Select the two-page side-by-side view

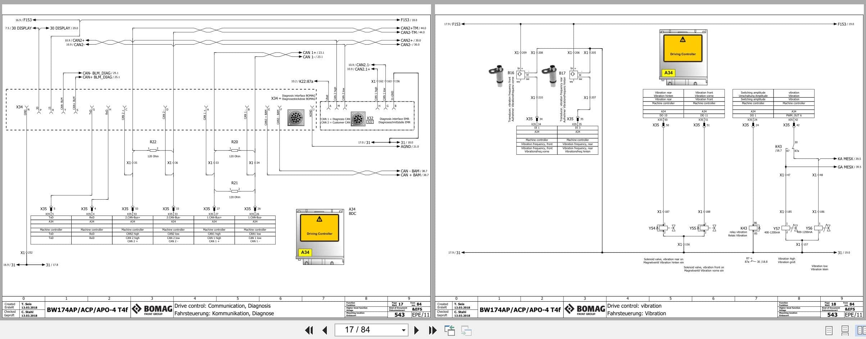(861, 330)
